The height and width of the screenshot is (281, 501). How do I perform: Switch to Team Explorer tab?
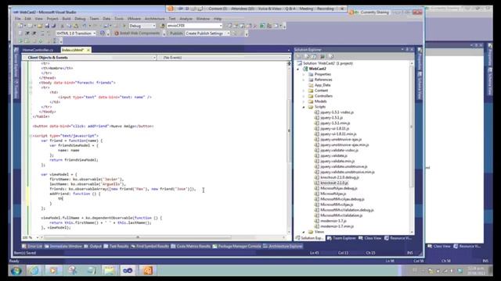341,238
